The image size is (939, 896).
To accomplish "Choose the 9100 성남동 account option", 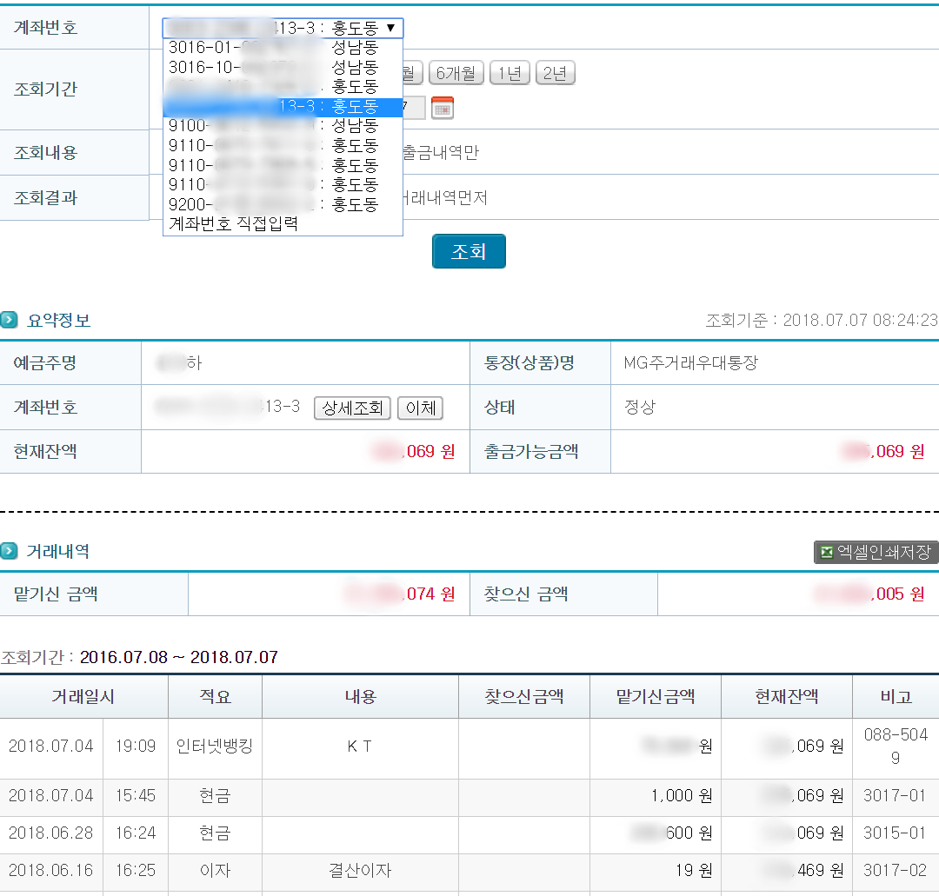I will coord(274,125).
